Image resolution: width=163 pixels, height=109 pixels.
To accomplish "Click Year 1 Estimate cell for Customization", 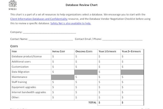I will [x=109, y=67].
